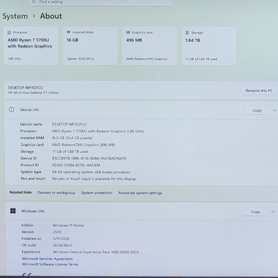The height and width of the screenshot is (278, 278).
Task: Open Microsoft Services Agreement link
Action: tap(47, 259)
